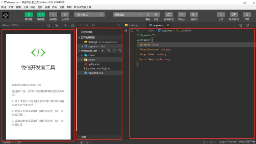Click the simulator phone rotation icon
This screenshot has width=256, height=144.
pyautogui.click(x=48, y=25)
